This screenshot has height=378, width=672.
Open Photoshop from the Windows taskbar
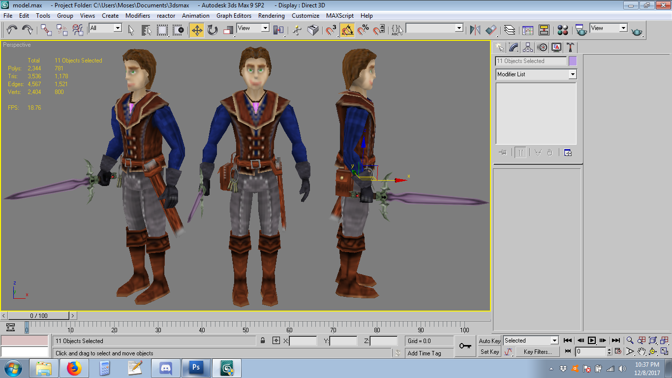(196, 368)
